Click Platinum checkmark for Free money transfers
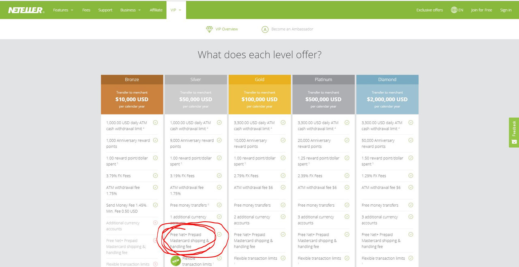The image size is (519, 267). 347,205
